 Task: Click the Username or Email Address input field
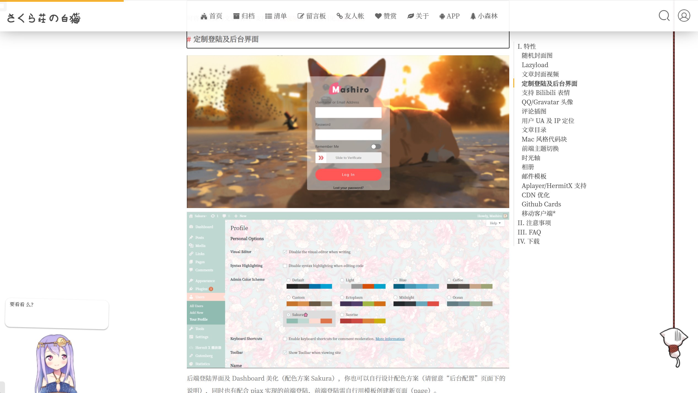(348, 113)
